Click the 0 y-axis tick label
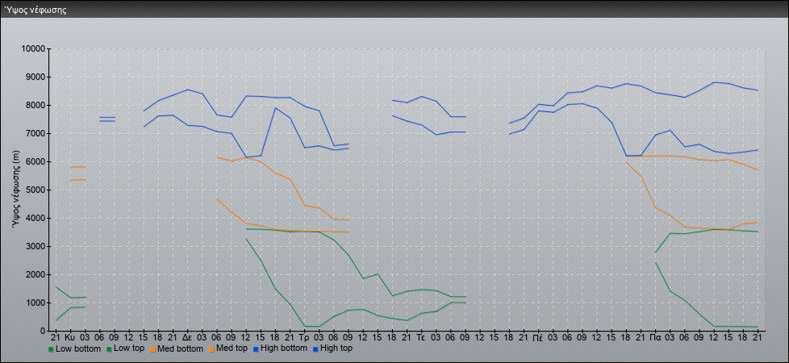 coord(44,331)
